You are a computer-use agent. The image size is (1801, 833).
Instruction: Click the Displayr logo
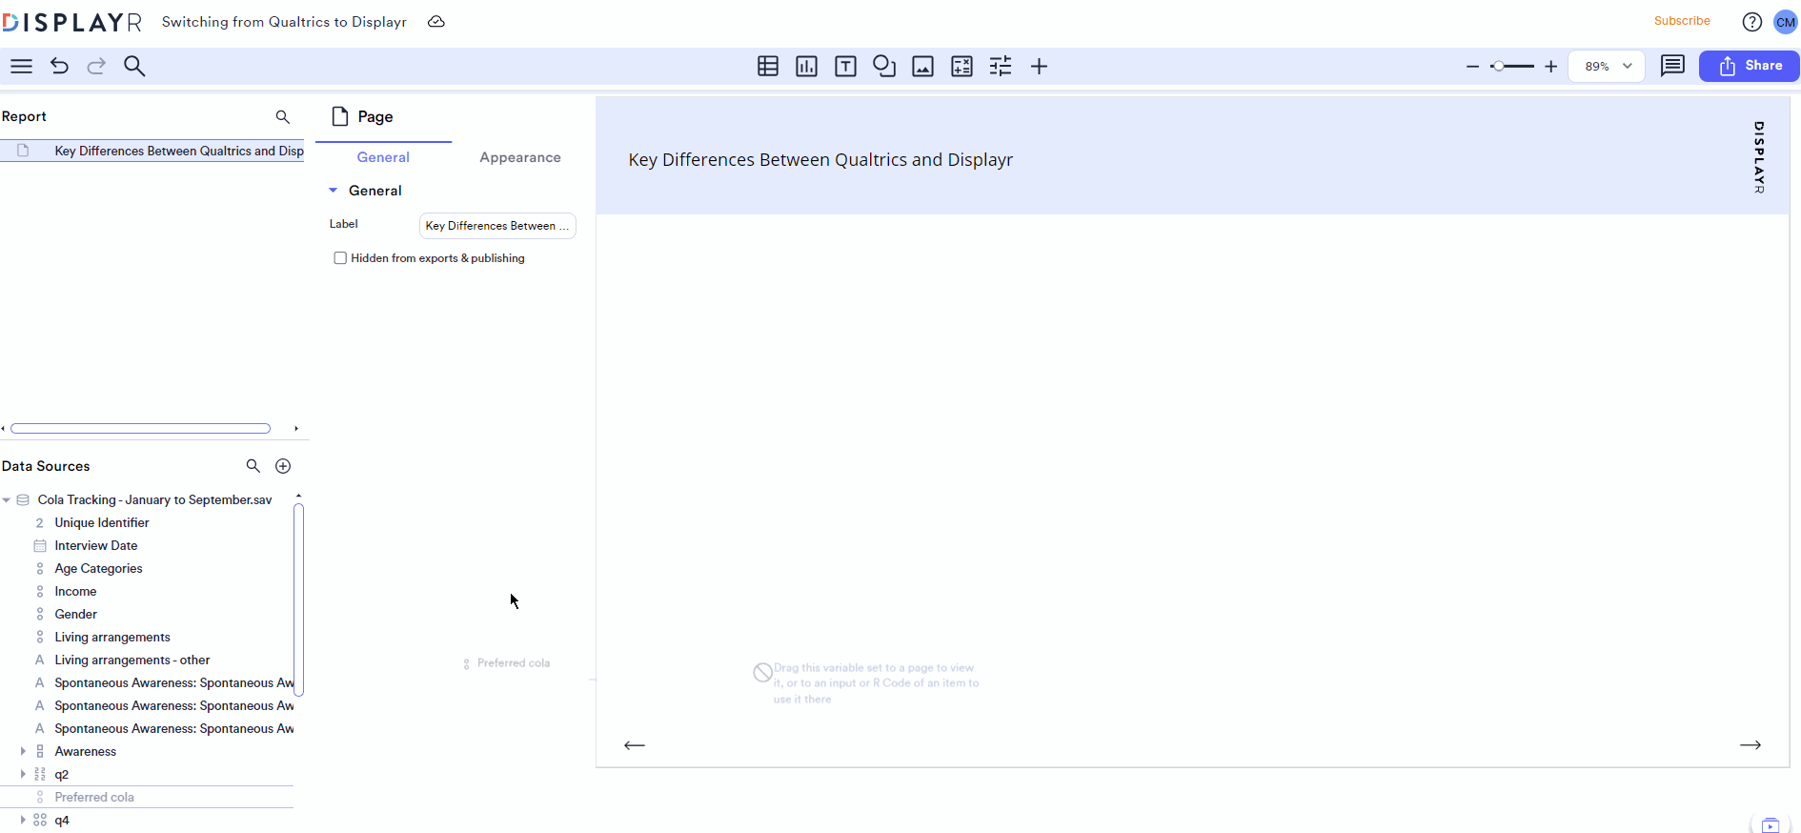tap(71, 22)
